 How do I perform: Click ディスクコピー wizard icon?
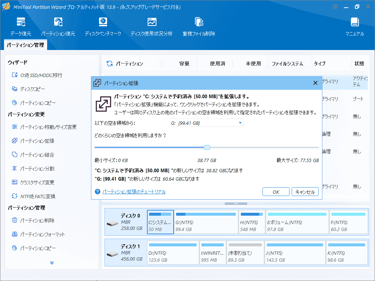(15, 89)
